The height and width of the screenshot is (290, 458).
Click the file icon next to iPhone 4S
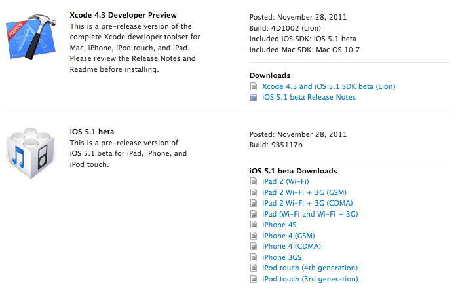tap(254, 225)
